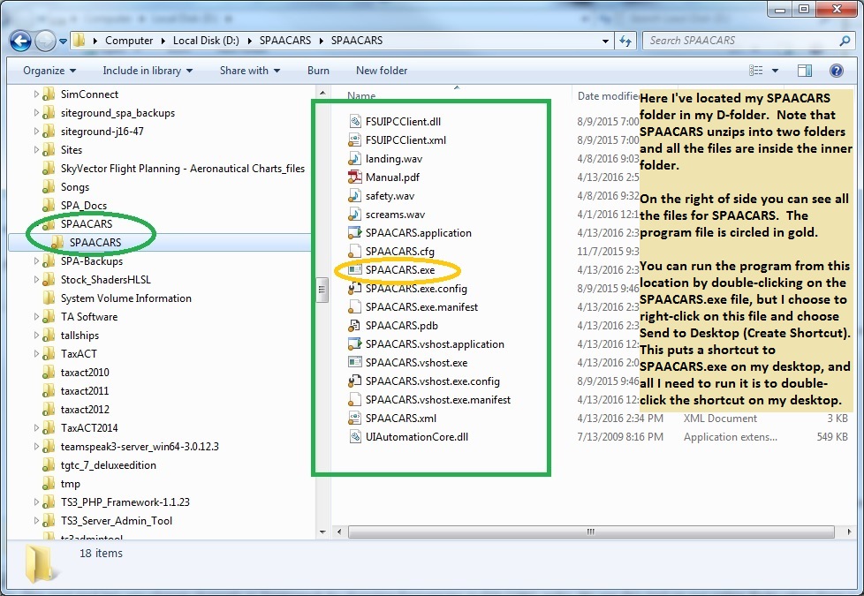
Task: Sort files by the Name column header
Action: point(361,96)
